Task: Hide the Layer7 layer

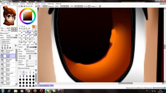Action: click(x=2, y=55)
